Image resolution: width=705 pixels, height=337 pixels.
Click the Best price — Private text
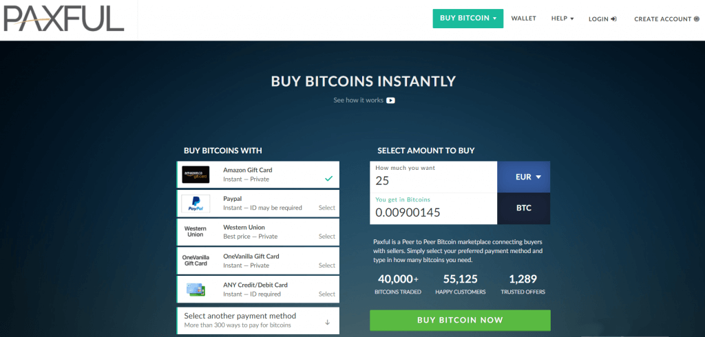[251, 237]
